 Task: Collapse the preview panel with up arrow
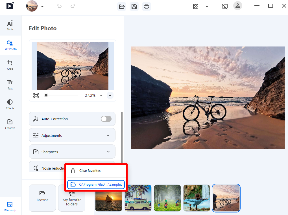click(x=110, y=95)
